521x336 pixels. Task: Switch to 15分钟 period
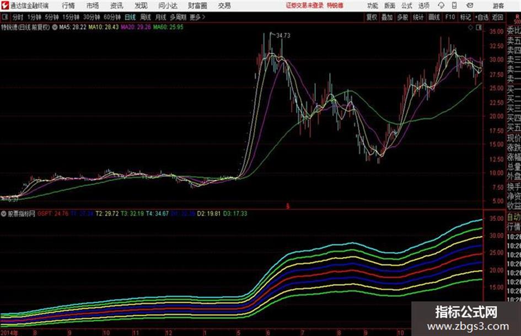[x=71, y=17]
